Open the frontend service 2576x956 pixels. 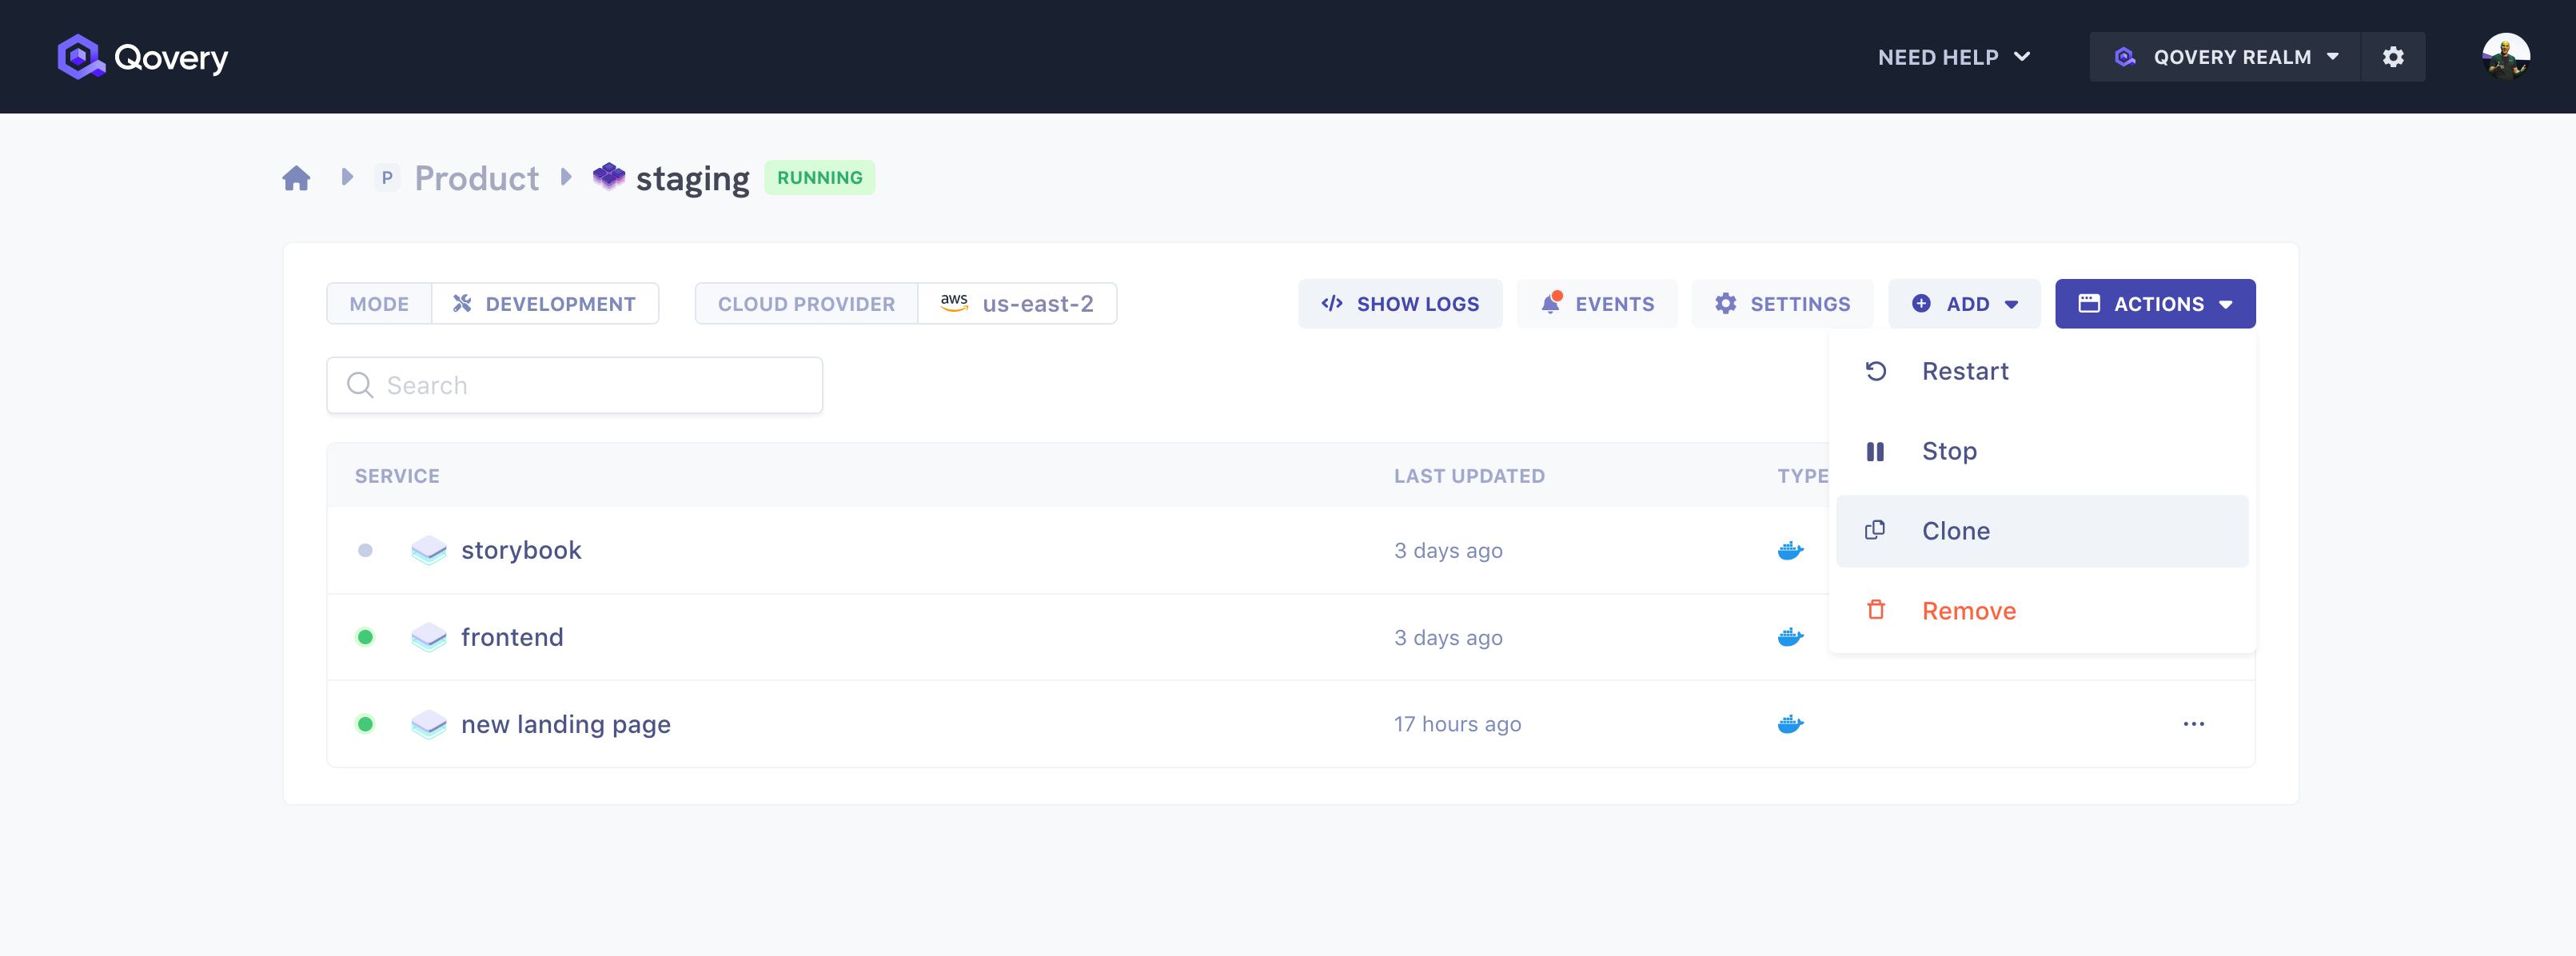(512, 637)
